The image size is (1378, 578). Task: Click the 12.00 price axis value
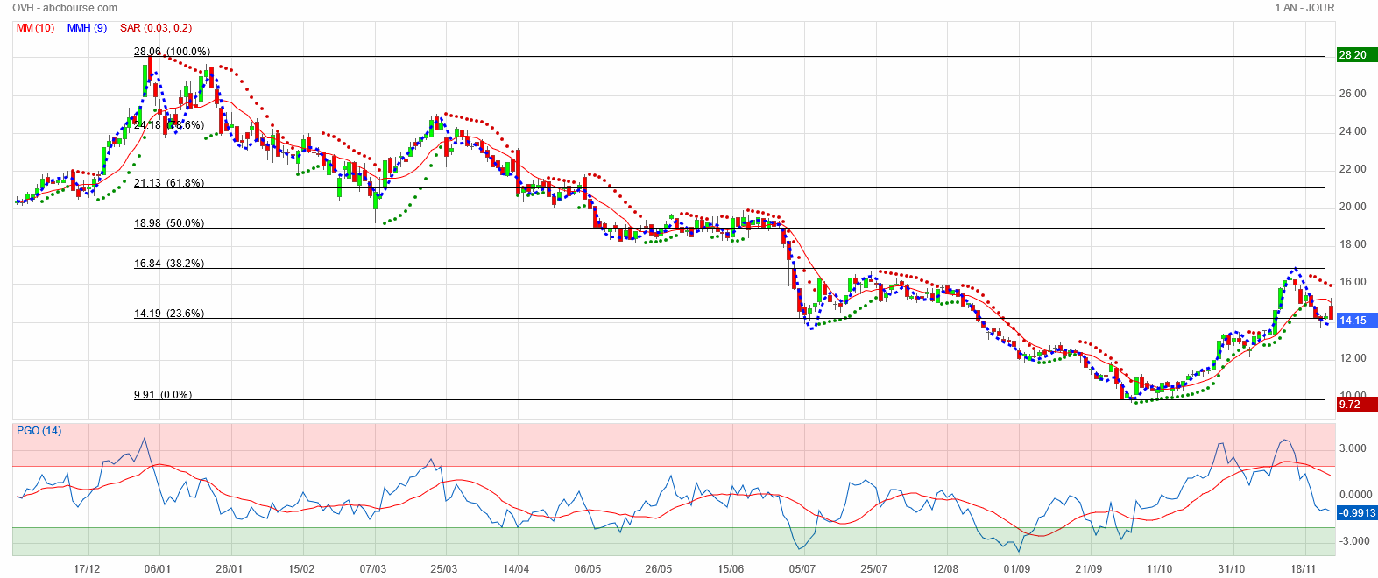pos(1353,358)
